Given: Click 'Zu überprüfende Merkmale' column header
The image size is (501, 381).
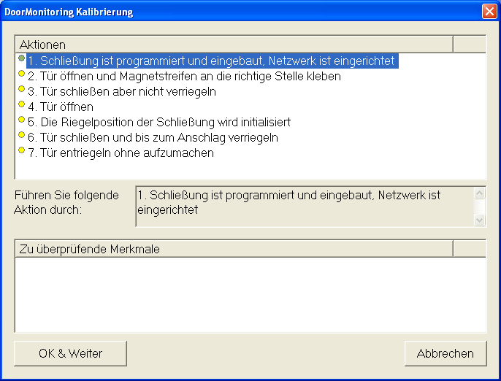Looking at the screenshot, I should (x=234, y=249).
